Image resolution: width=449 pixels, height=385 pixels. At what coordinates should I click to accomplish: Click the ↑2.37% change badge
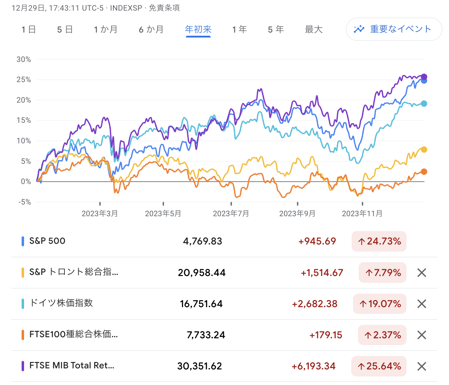(382, 335)
